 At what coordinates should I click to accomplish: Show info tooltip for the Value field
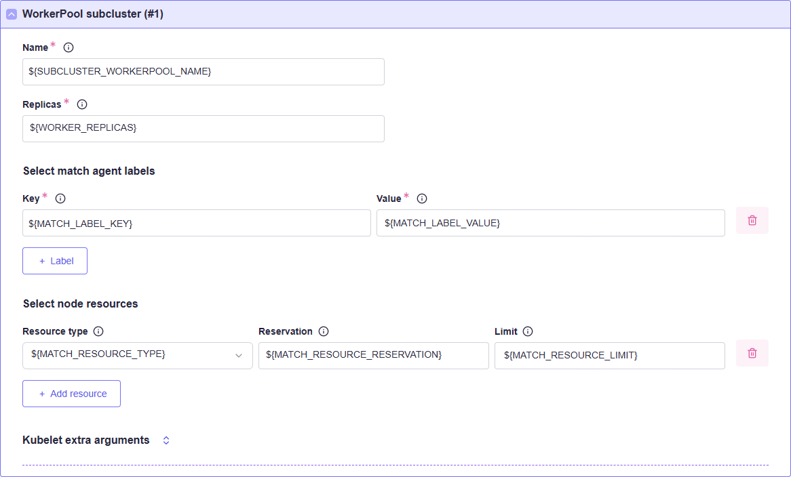pyautogui.click(x=422, y=199)
